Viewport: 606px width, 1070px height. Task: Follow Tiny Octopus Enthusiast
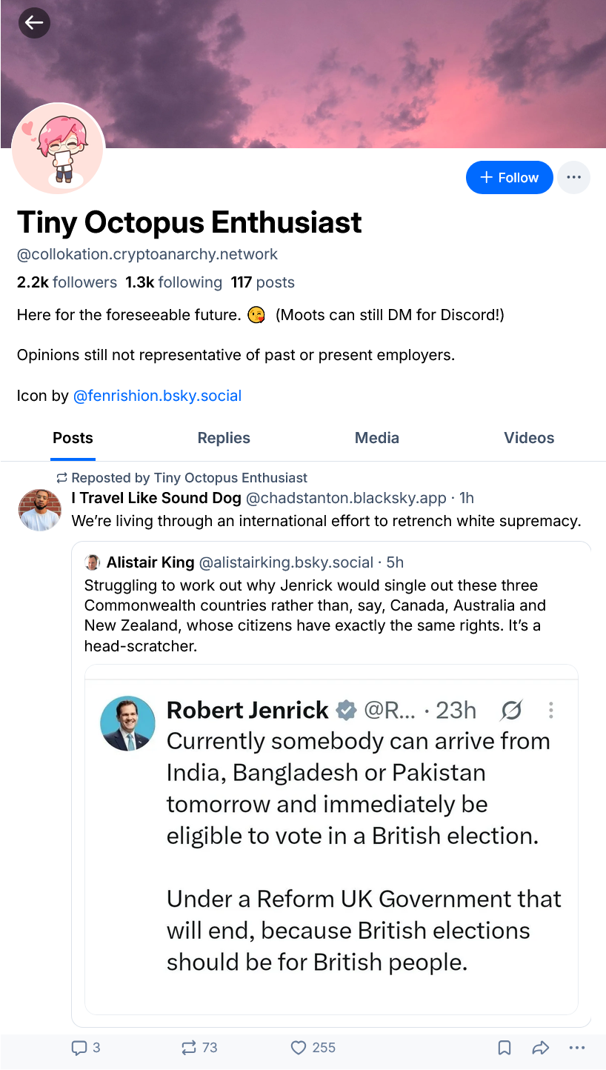pos(509,177)
